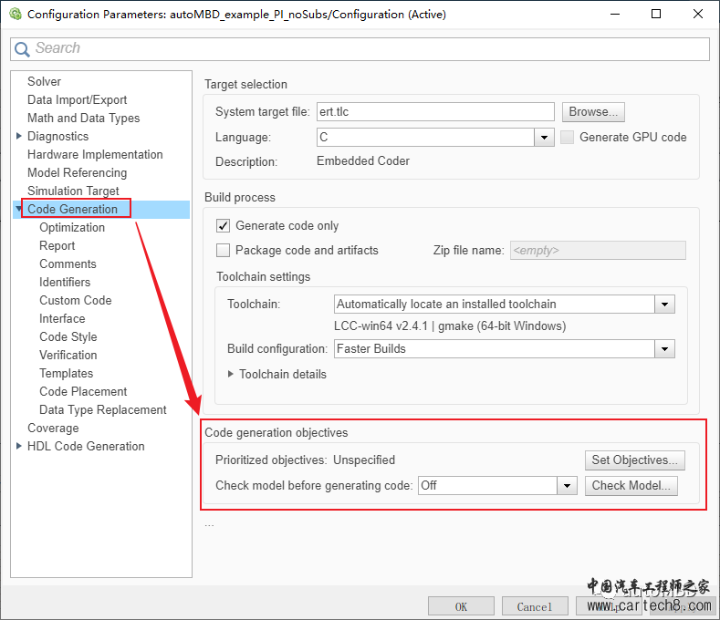Select Data Import/Export category
720x620 pixels.
[78, 100]
